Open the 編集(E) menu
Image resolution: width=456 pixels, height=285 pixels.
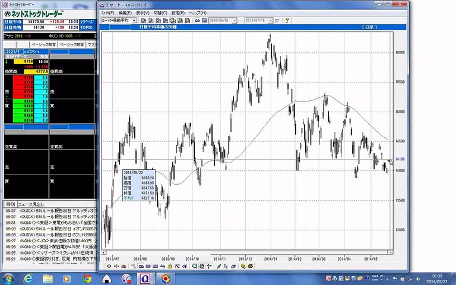coord(125,13)
